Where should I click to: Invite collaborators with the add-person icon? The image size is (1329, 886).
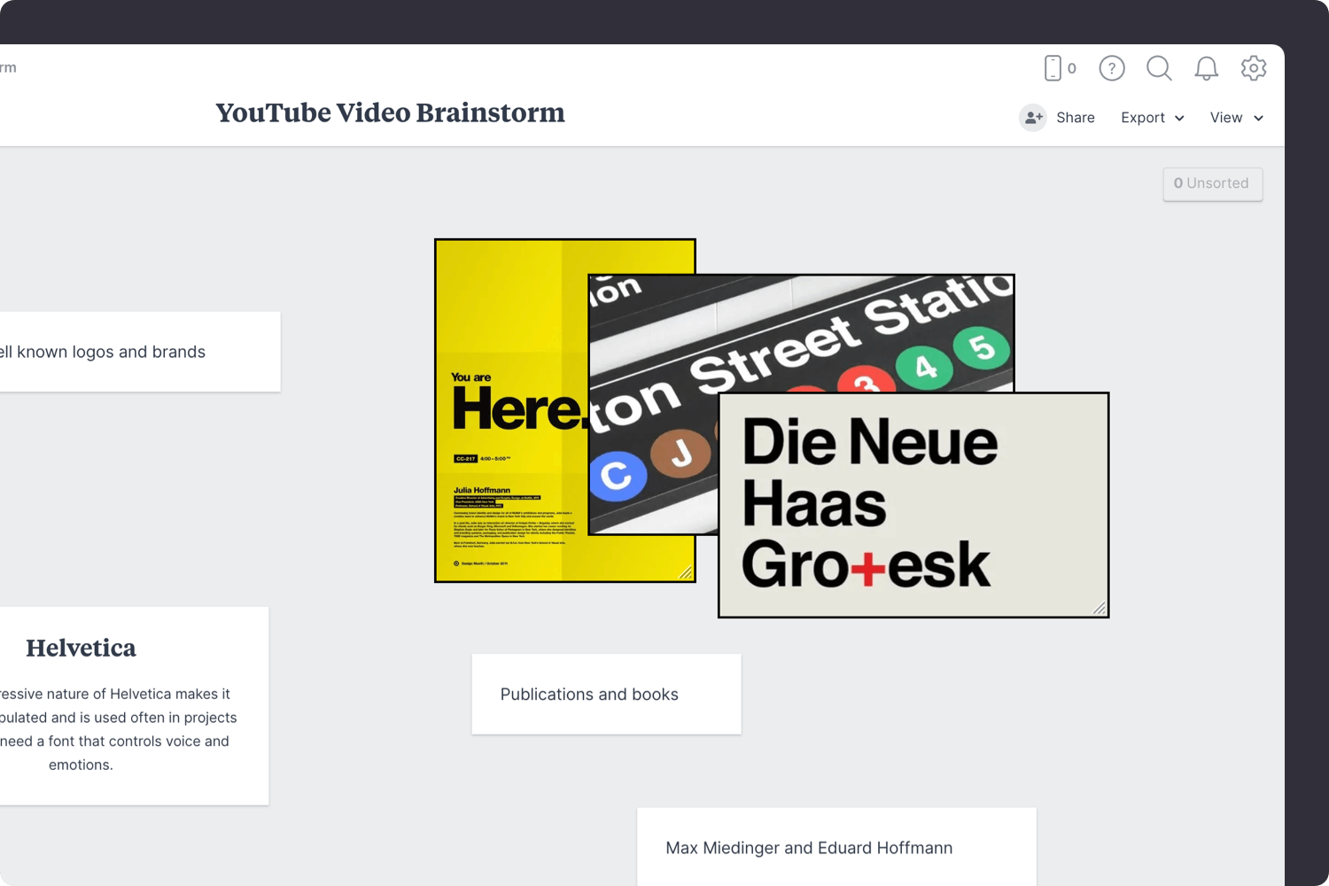[x=1033, y=117]
